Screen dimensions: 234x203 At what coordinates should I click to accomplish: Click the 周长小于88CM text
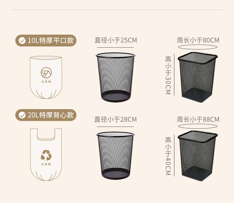point(198,119)
